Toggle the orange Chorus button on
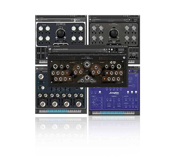Screen dimensions: 175x158 tap(66, 72)
